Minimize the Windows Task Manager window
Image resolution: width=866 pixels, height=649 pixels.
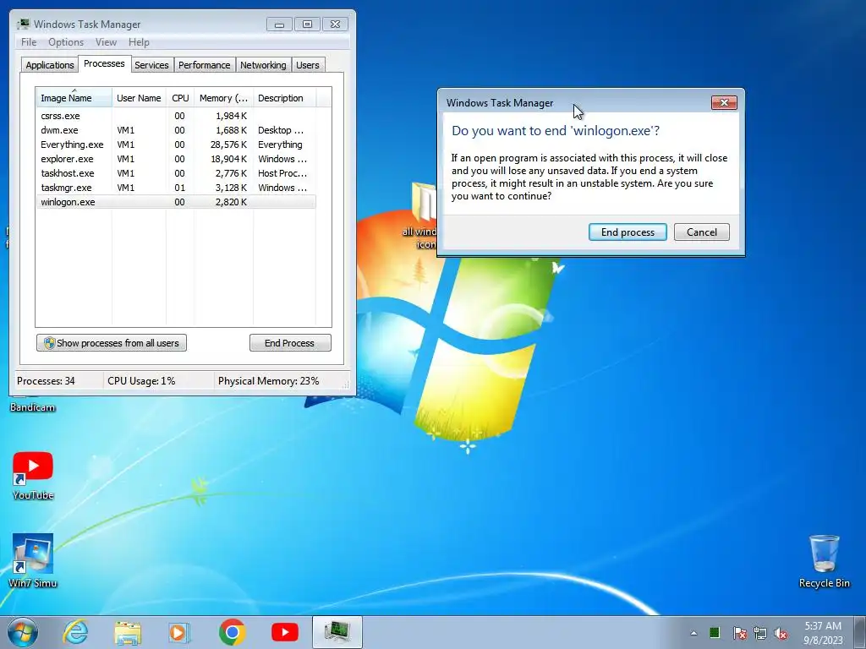[279, 25]
